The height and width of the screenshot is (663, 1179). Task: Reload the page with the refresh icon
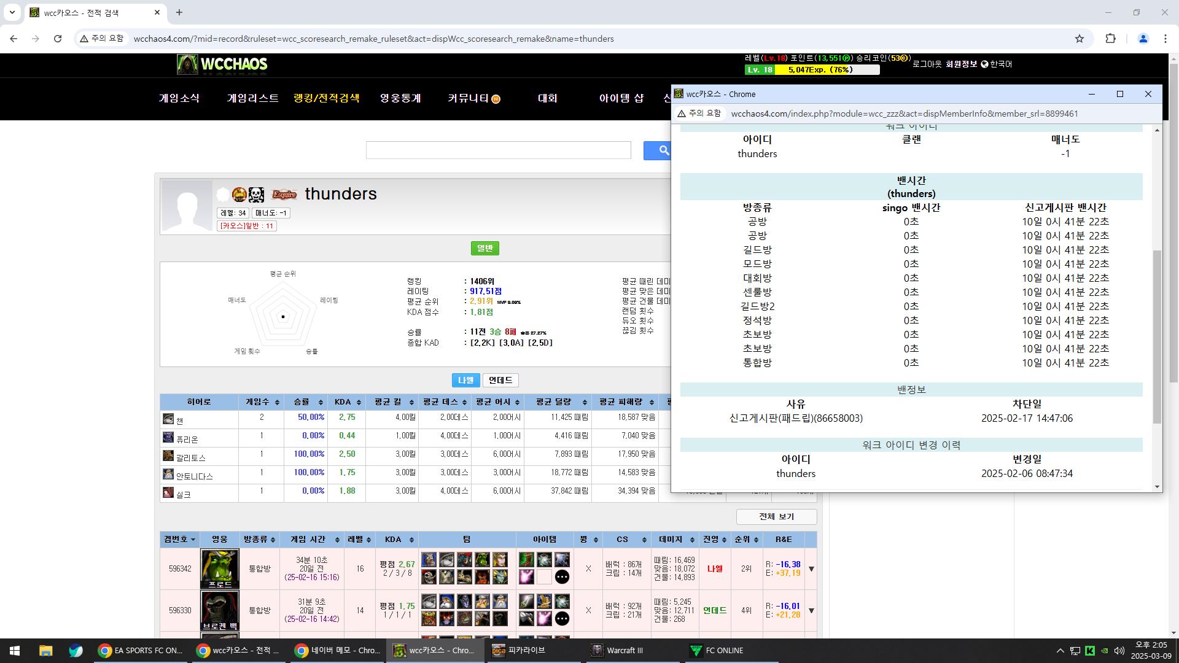(x=58, y=39)
